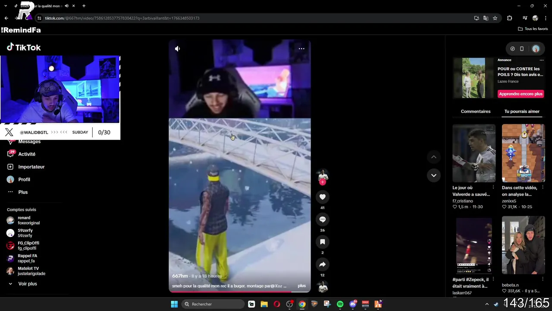The height and width of the screenshot is (311, 552).
Task: Open a new browser tab
Action: [x=84, y=6]
